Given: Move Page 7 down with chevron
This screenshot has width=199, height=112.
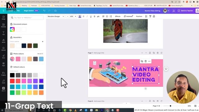Looking at the screenshot, I should 146,53.
